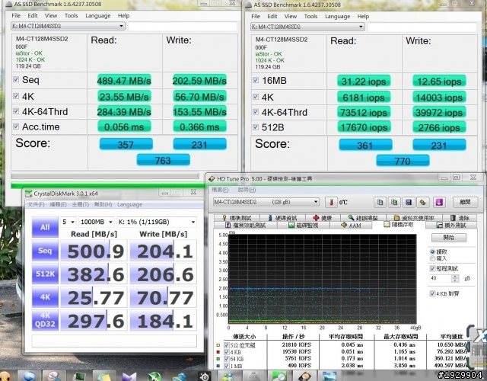Open CrystalDiskMark test size dropdown 1000MB

97,222
